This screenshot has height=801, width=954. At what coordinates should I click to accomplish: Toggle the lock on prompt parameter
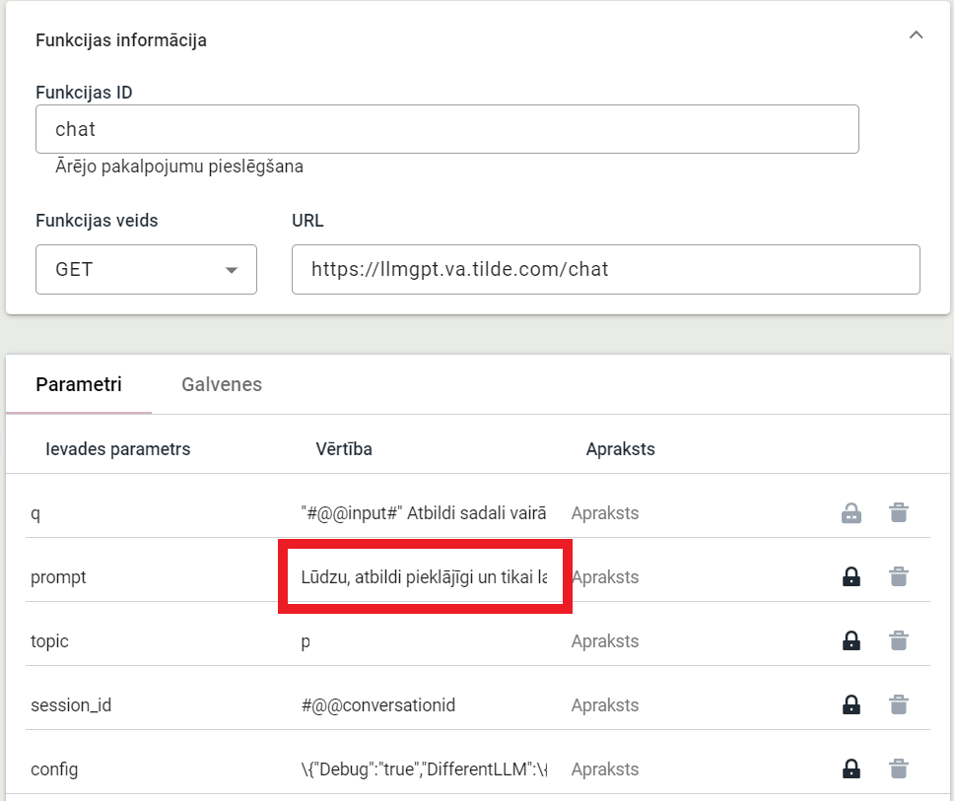(852, 577)
